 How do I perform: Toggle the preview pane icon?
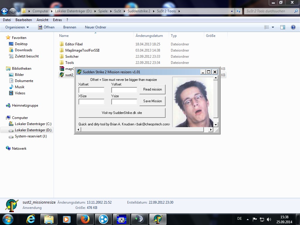[283, 27]
